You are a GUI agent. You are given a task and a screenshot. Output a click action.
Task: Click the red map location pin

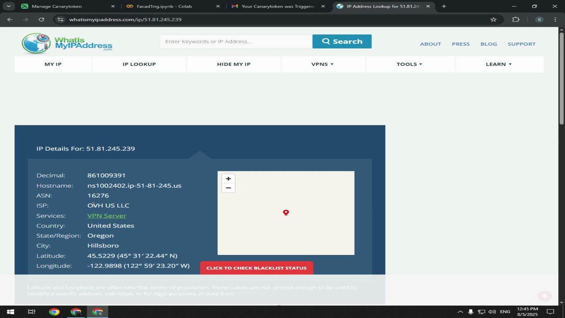[x=286, y=212]
